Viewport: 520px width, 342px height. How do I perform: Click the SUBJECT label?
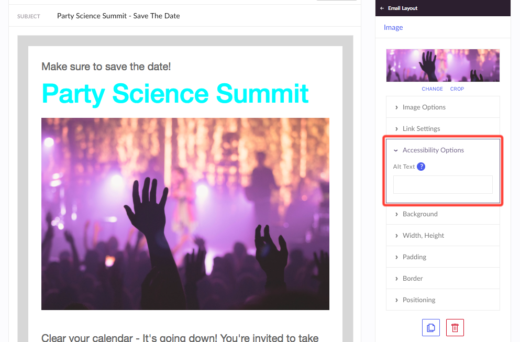pyautogui.click(x=28, y=16)
